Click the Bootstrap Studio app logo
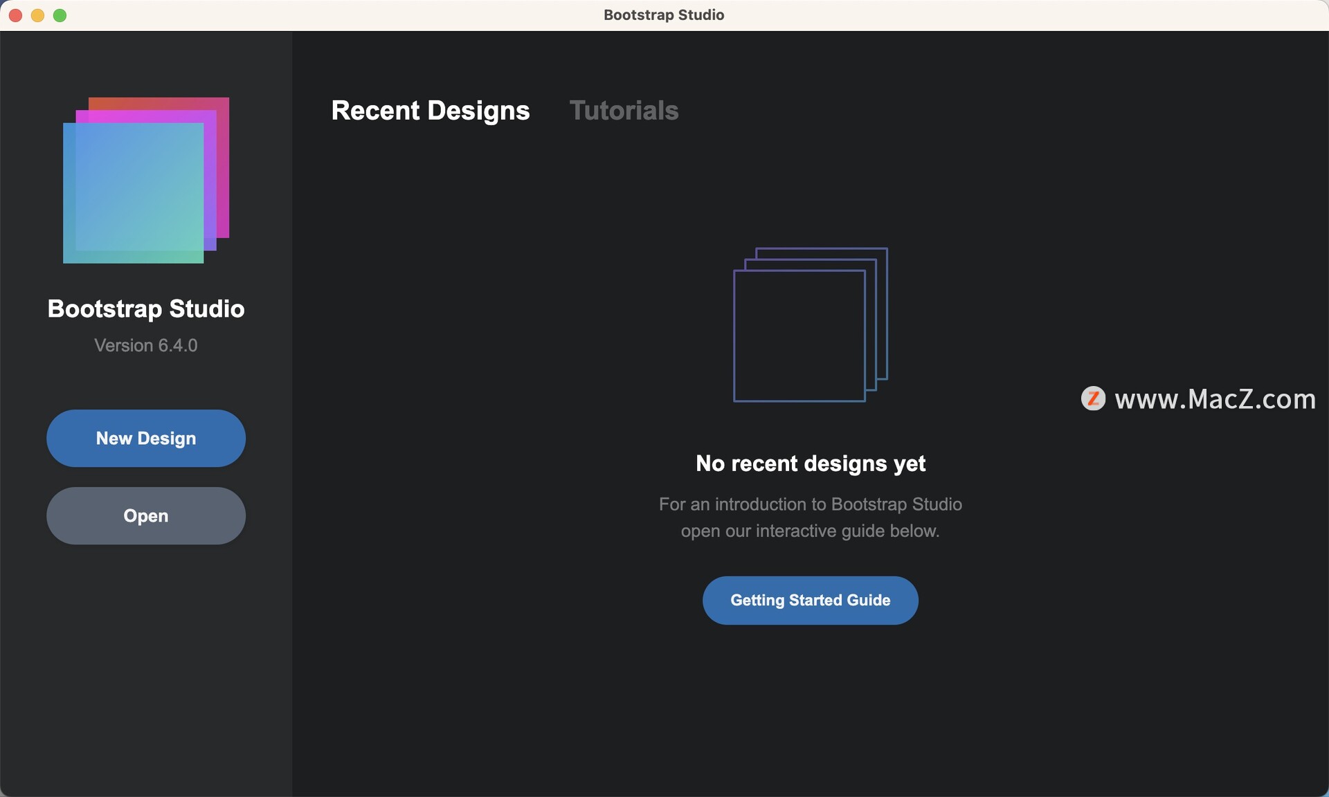Image resolution: width=1329 pixels, height=797 pixels. pos(145,180)
